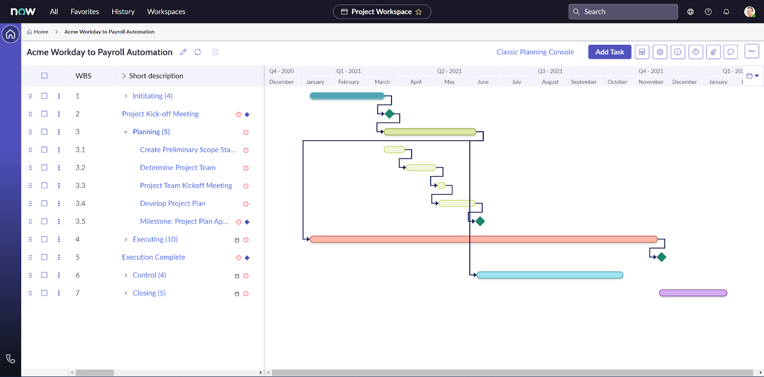764x377 pixels.
Task: Click the pencil edit icon beside project title
Action: click(x=183, y=52)
